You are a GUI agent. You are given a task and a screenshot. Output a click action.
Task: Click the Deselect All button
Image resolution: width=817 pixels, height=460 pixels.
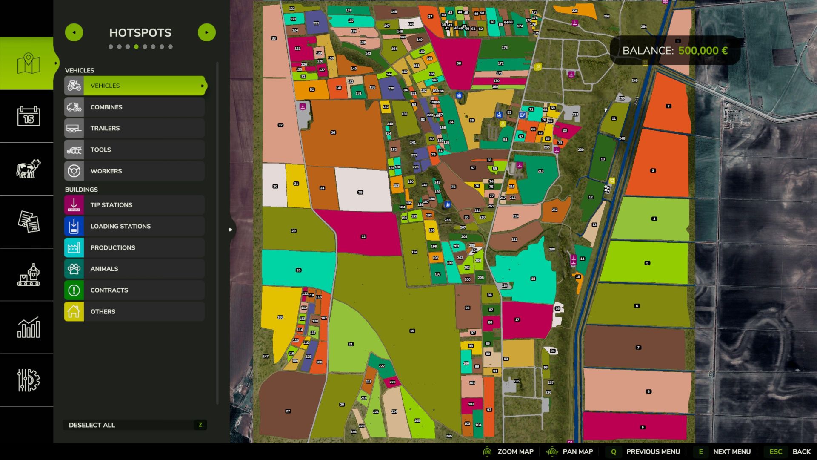(134, 425)
